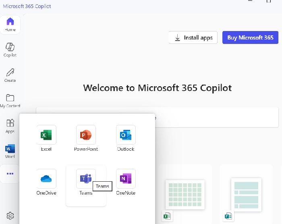The width and height of the screenshot is (282, 224).
Task: Open My Content folder
Action: [x=10, y=101]
